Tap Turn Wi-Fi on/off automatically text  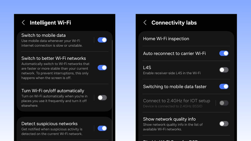click(53, 91)
